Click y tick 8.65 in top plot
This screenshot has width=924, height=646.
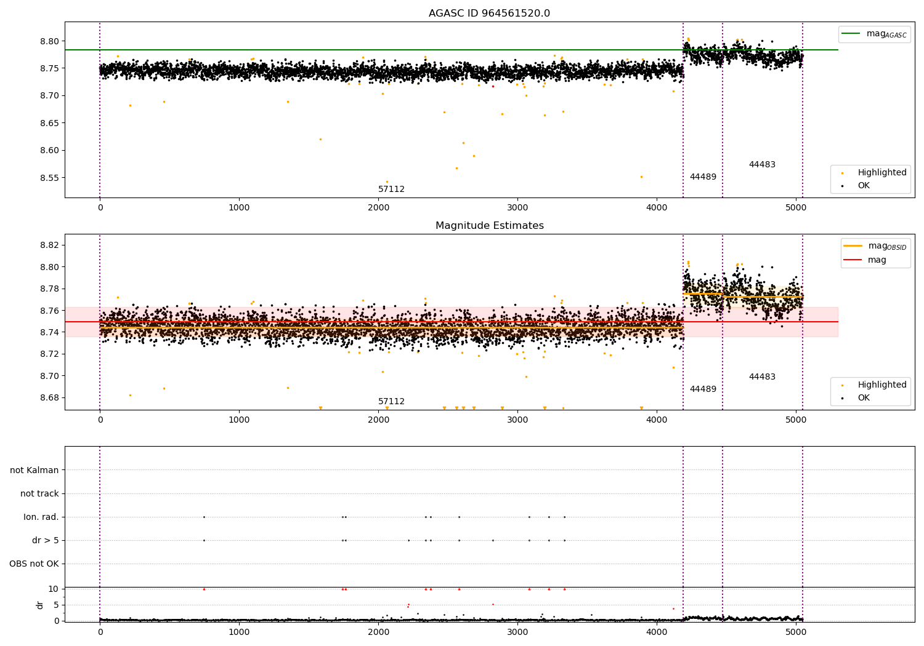[49, 123]
